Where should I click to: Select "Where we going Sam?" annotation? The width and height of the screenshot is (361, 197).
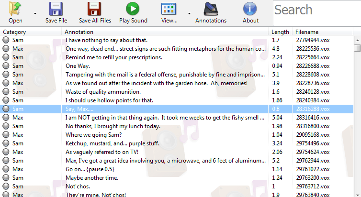93,135
